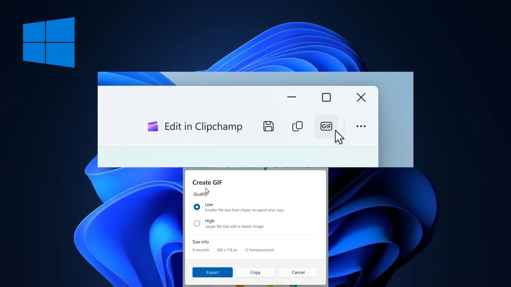This screenshot has height=287, width=511.
Task: Open Edit in Clipchamp
Action: click(x=203, y=126)
